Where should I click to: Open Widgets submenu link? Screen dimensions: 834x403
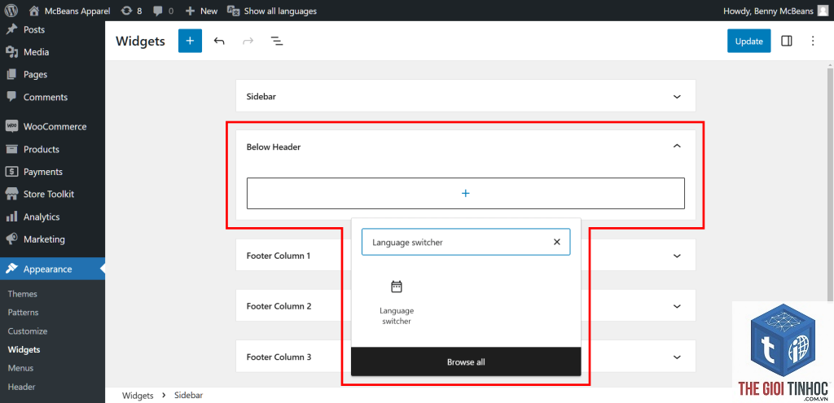click(x=24, y=350)
